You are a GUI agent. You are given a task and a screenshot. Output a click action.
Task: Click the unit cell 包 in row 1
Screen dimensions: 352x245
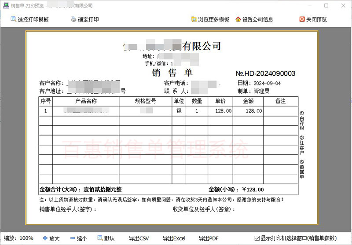point(179,110)
